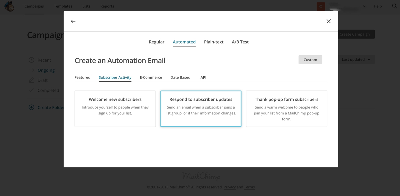Click the MailChimp monkey logo
This screenshot has width=400, height=196.
tap(10, 6)
